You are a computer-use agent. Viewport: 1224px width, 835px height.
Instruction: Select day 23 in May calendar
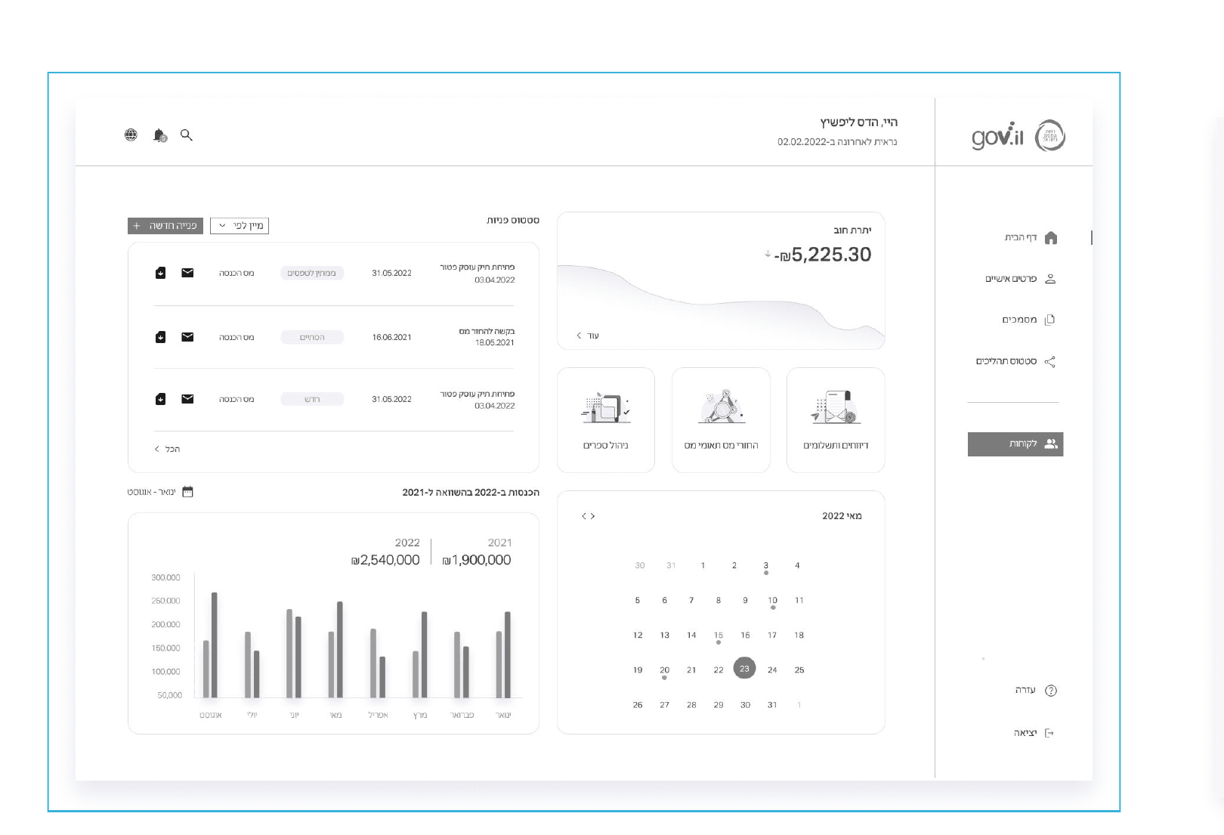pyautogui.click(x=744, y=669)
